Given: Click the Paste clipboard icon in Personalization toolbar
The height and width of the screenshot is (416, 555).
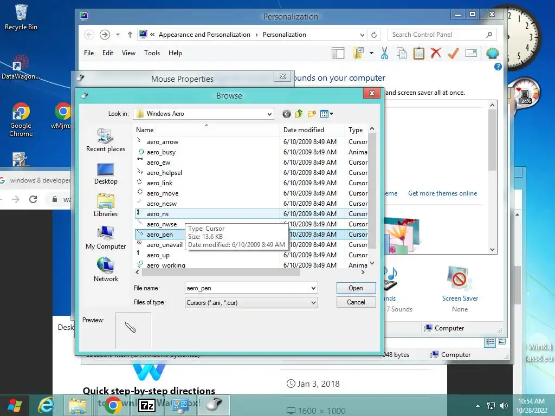Looking at the screenshot, I should coord(419,53).
